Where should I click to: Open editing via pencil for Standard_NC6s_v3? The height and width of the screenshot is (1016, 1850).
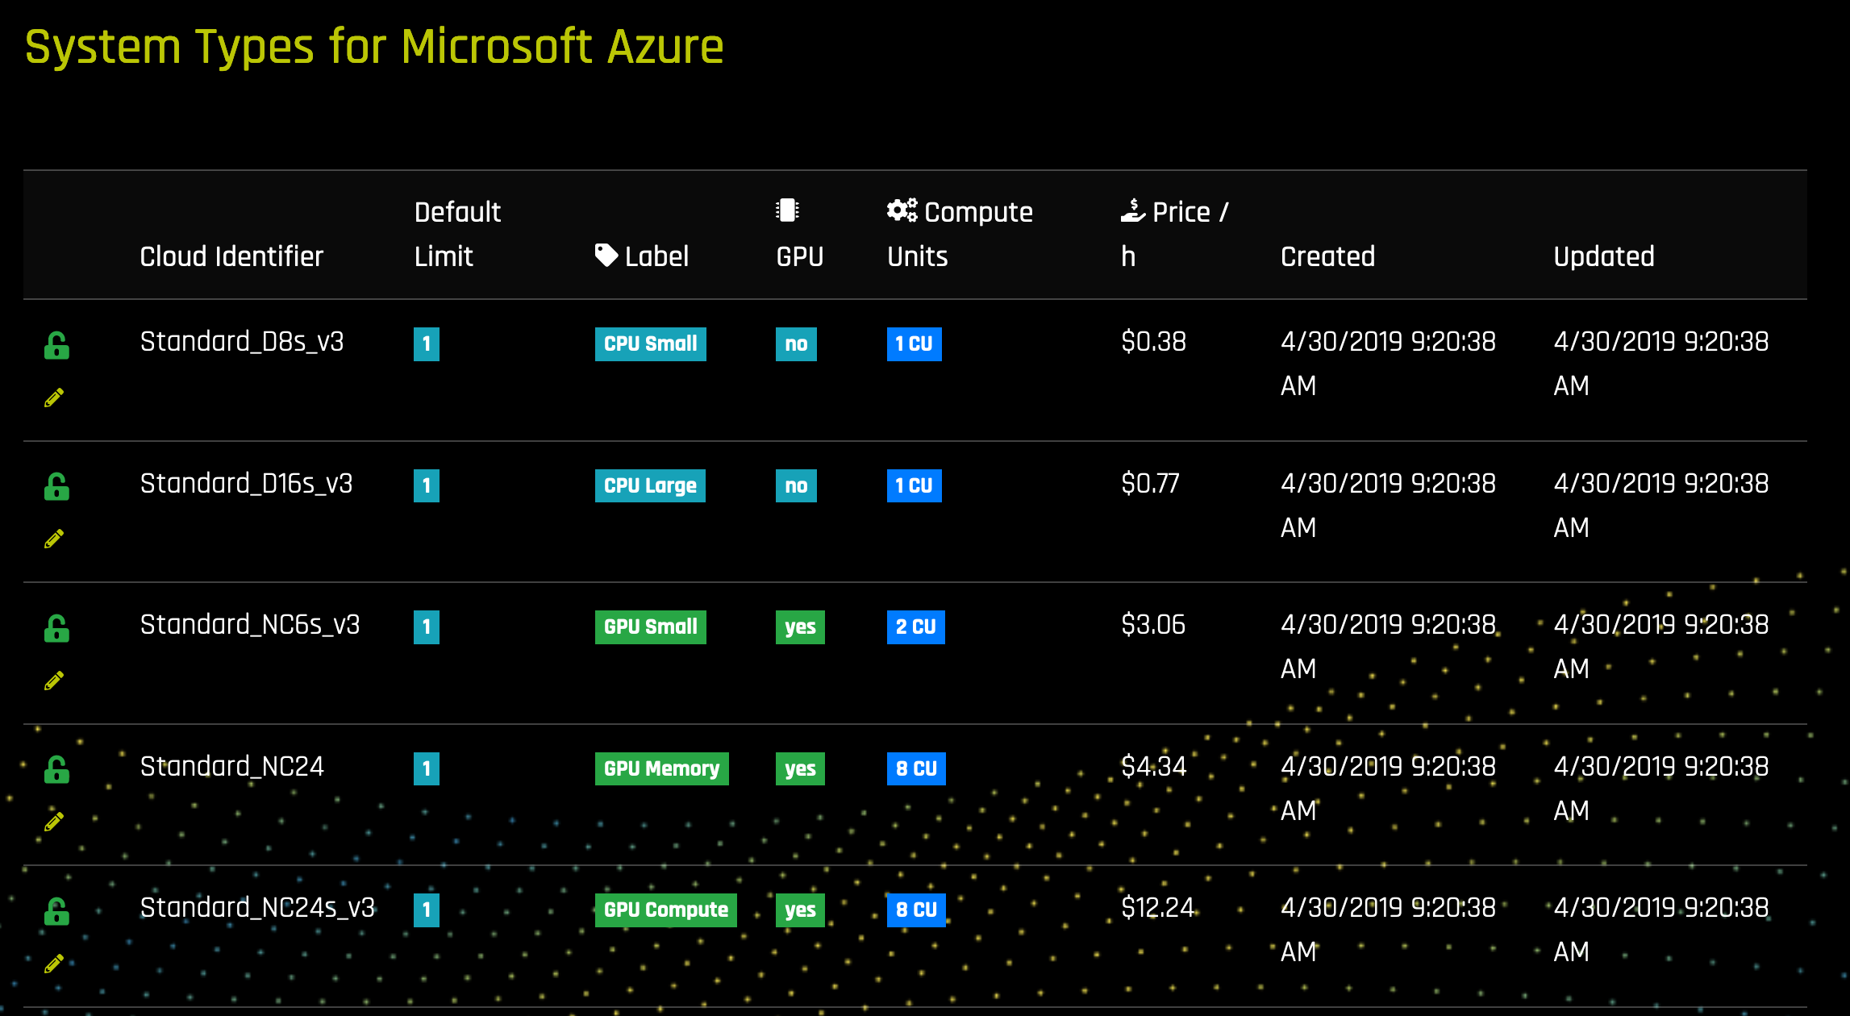(x=54, y=681)
